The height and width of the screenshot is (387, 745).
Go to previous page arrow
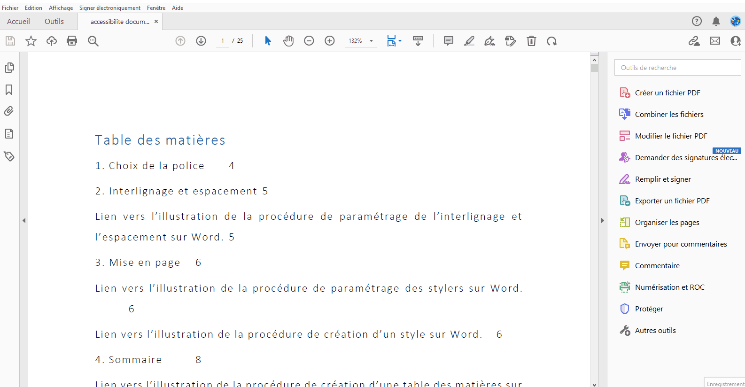[x=180, y=41]
